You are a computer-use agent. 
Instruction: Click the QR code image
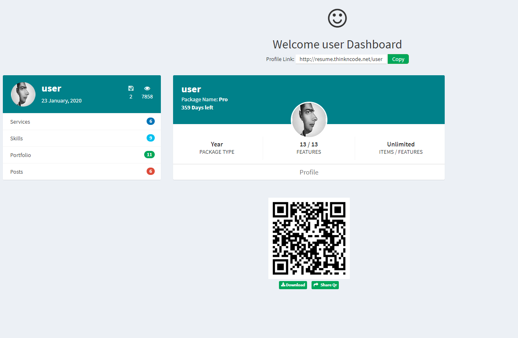[309, 238]
